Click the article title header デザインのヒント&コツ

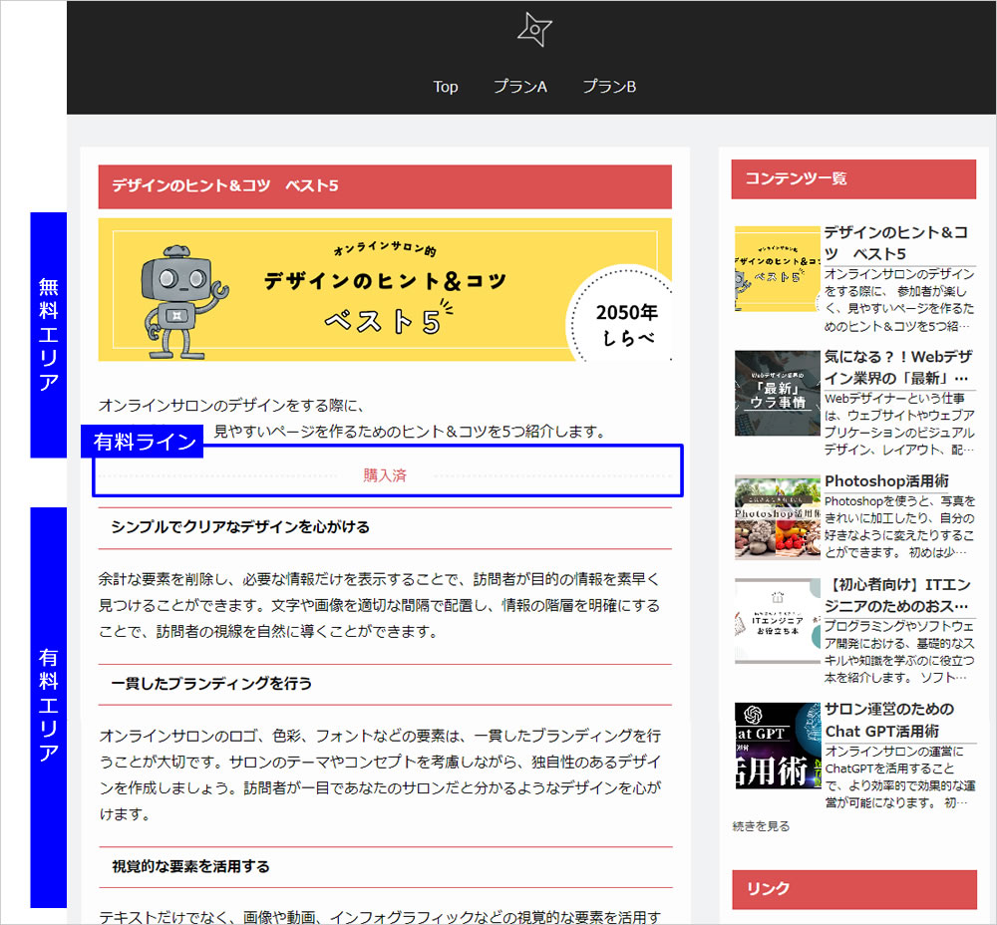coord(225,185)
